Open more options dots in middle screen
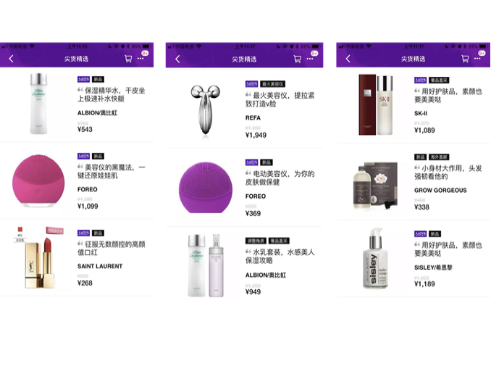Viewport: 491px width, 369px height. pyautogui.click(x=310, y=59)
